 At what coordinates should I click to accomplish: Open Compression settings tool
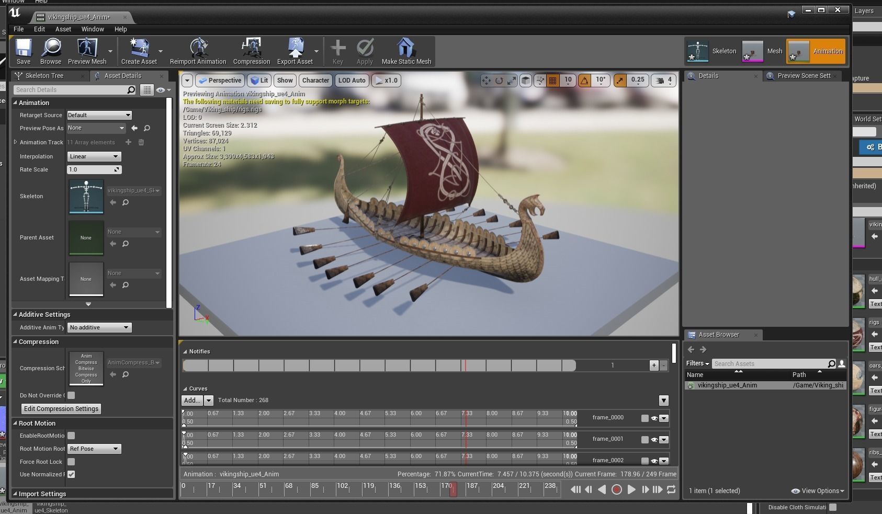pos(252,51)
